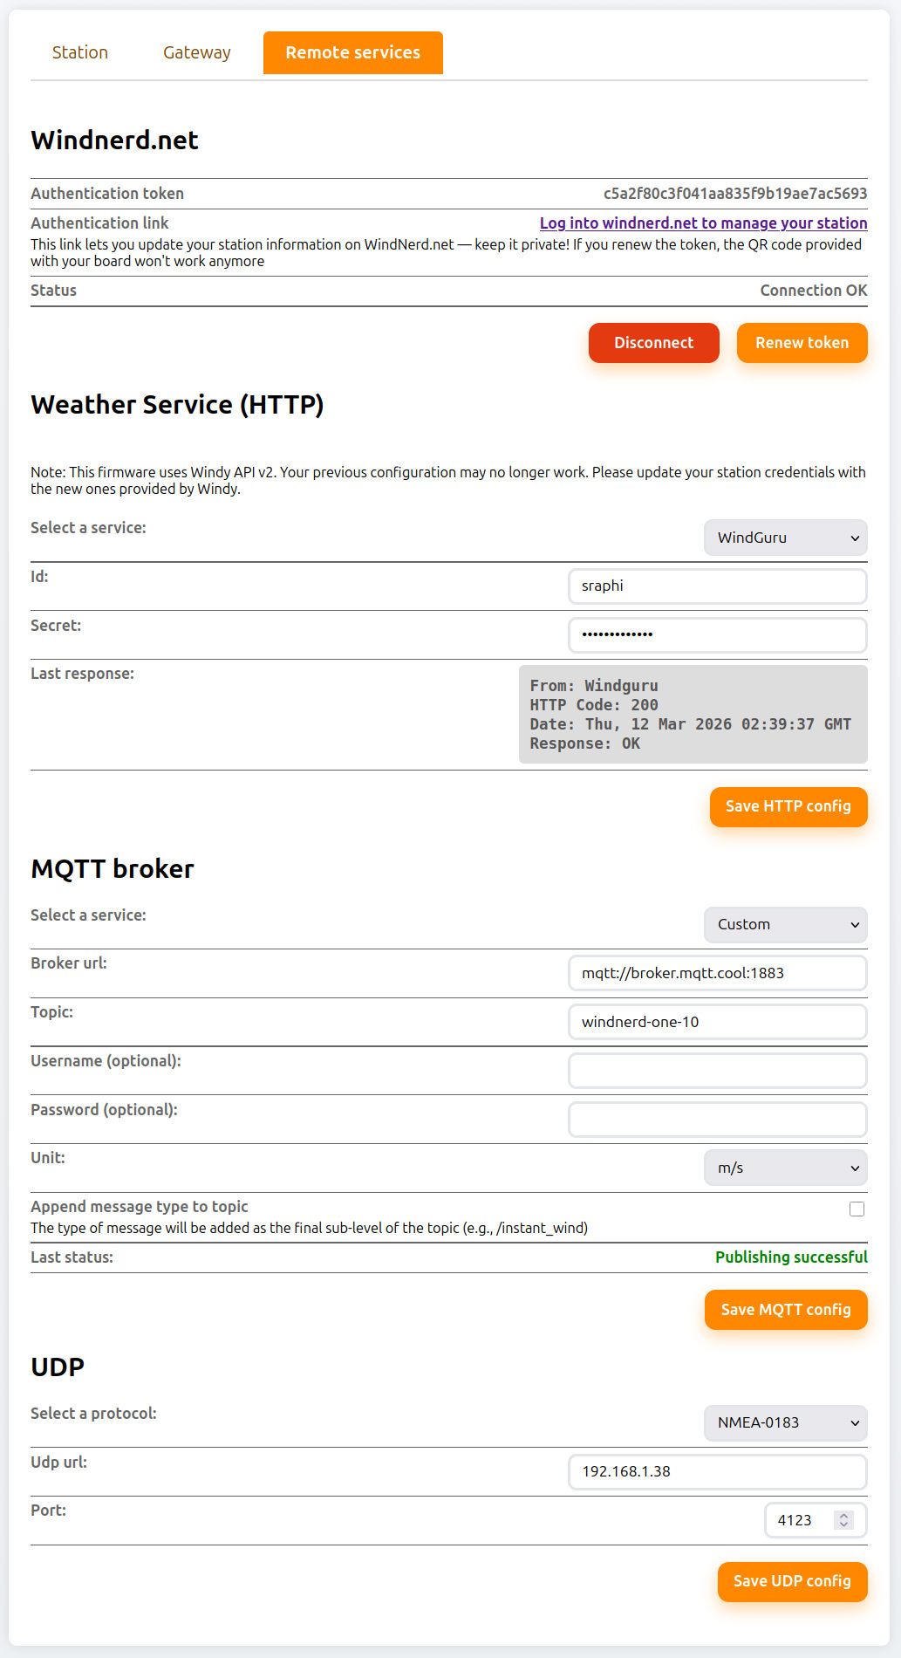Click the Publishing successful status text
901x1658 pixels.
coord(791,1257)
